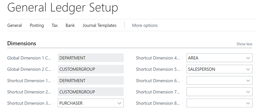Click the PURCHASER dimension field

point(91,103)
